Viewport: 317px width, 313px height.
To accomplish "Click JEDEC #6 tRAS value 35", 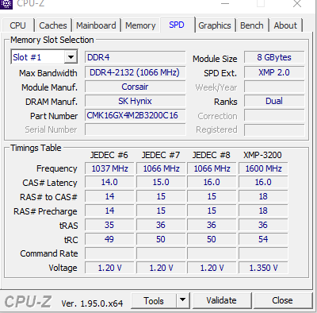I will tap(109, 225).
